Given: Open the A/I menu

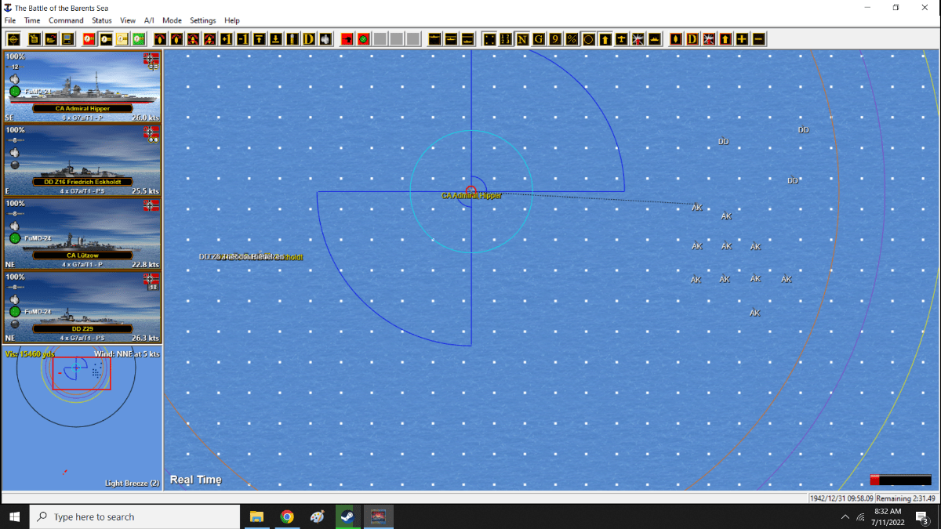Looking at the screenshot, I should click(x=149, y=20).
